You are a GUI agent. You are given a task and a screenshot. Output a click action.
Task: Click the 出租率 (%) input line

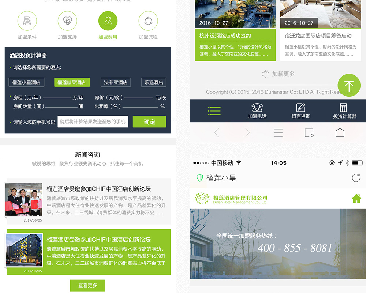coord(140,107)
